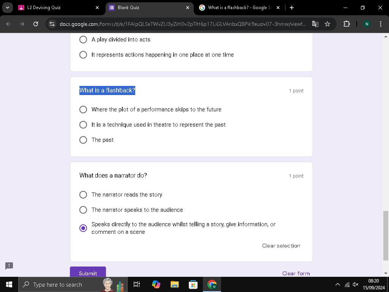Open the network Wi-Fi tray icon
The image size is (389, 292).
tap(347, 284)
